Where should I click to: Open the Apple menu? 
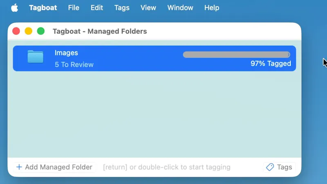click(x=14, y=8)
